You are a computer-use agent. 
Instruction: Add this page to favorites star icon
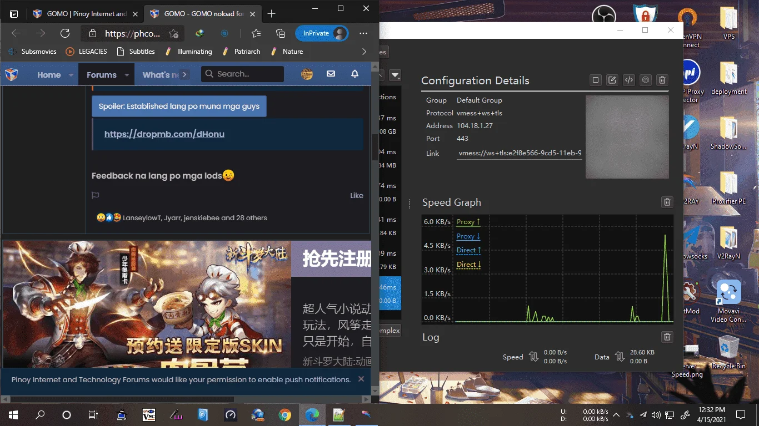[173, 33]
